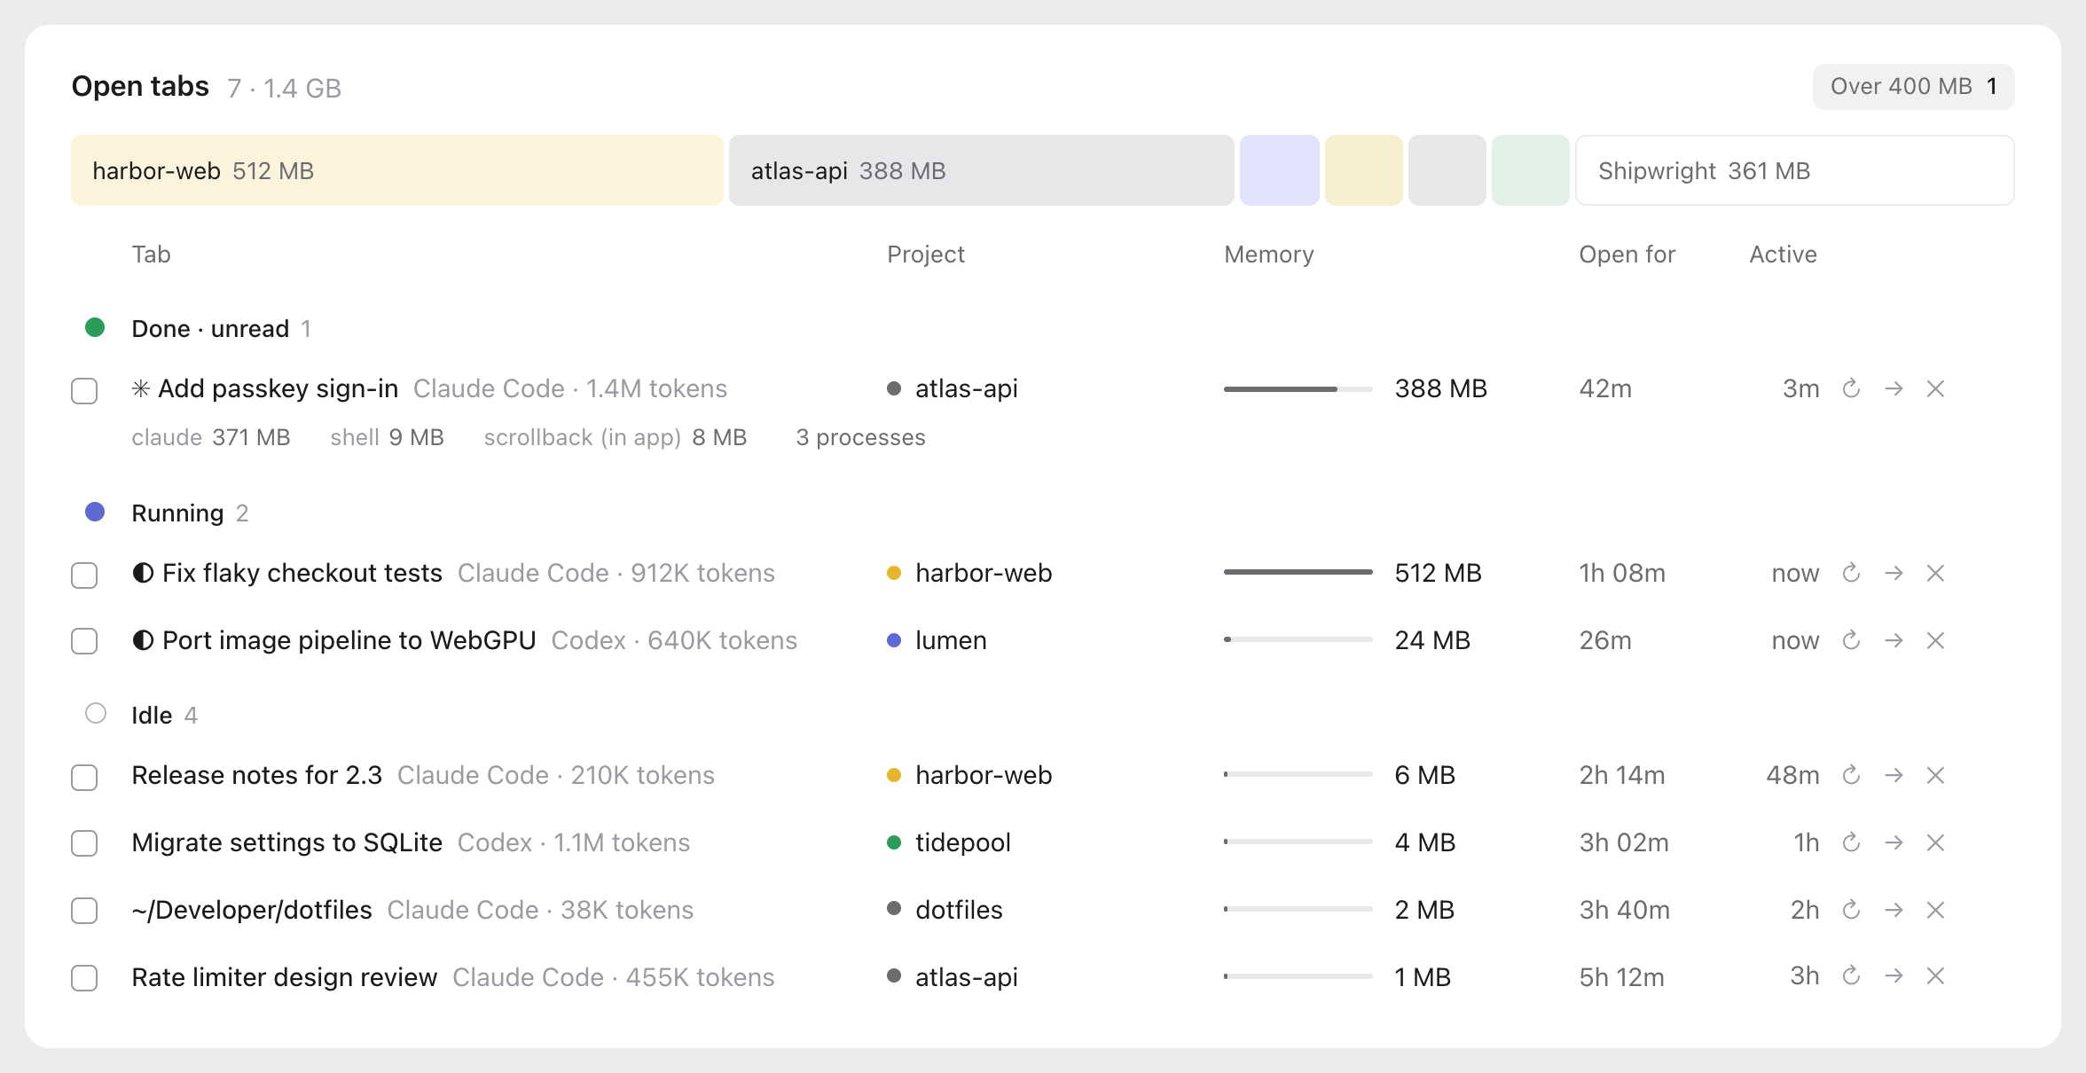Click the tidepool project label
The image size is (2086, 1073).
(x=962, y=842)
